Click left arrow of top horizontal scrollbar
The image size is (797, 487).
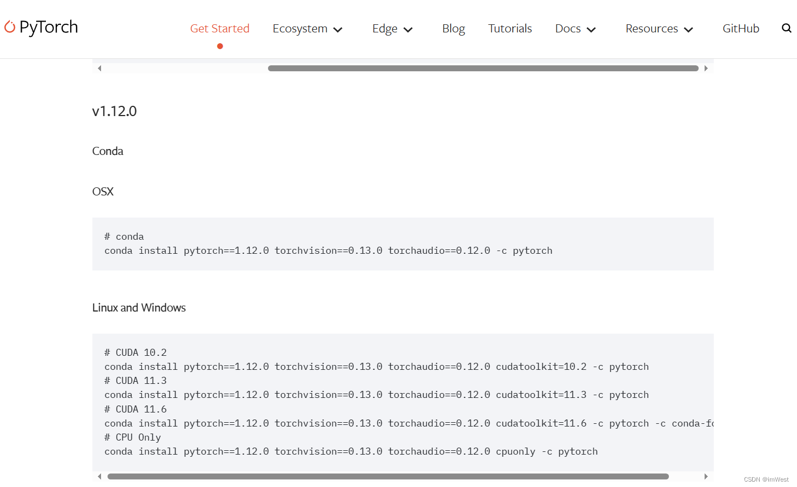pyautogui.click(x=99, y=68)
